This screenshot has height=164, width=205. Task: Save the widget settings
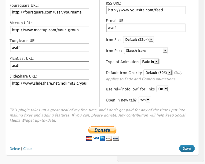pyautogui.click(x=187, y=148)
